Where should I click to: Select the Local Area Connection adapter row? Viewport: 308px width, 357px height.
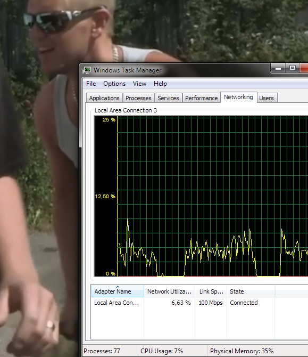pos(199,303)
